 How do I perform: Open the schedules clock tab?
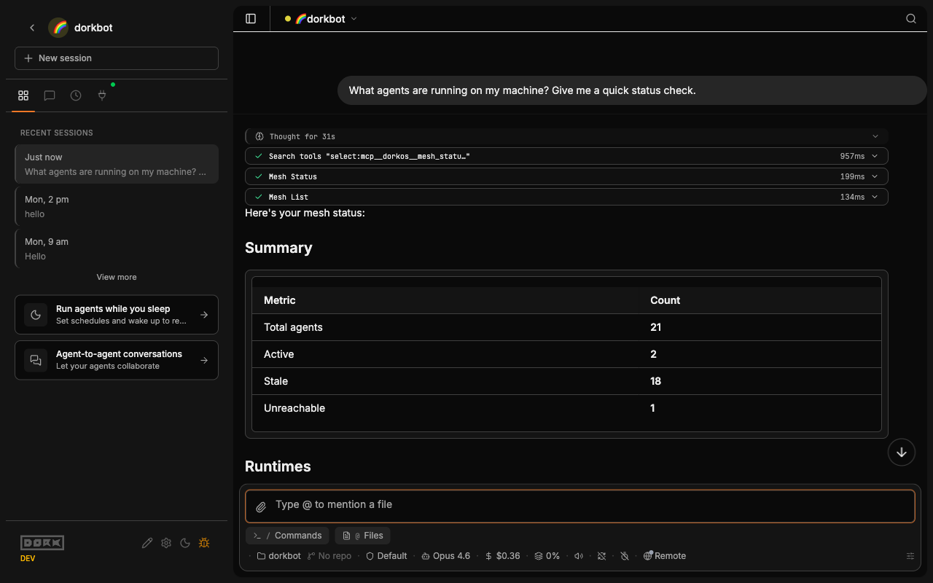tap(76, 95)
